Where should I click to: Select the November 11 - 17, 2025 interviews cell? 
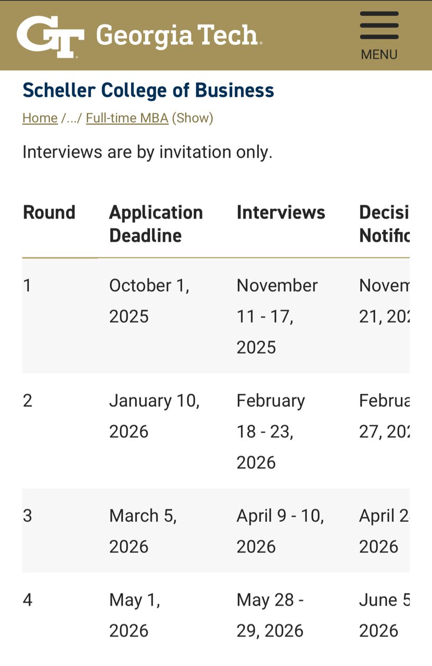click(277, 316)
